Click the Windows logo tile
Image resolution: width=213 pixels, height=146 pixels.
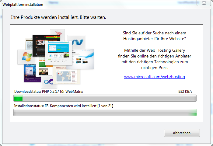(27, 57)
